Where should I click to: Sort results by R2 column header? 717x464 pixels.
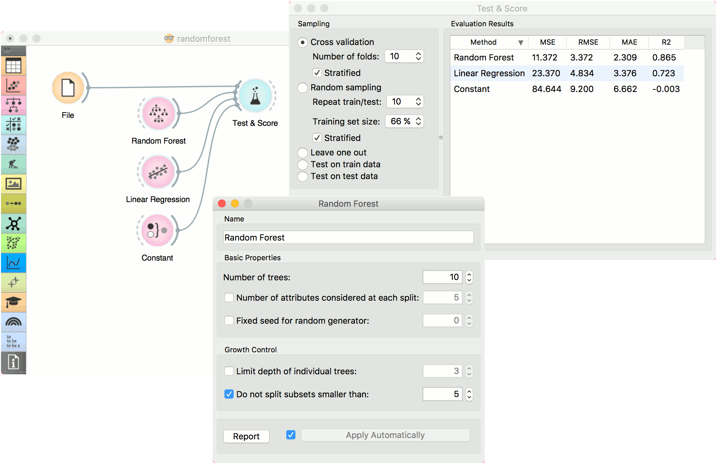coord(666,42)
